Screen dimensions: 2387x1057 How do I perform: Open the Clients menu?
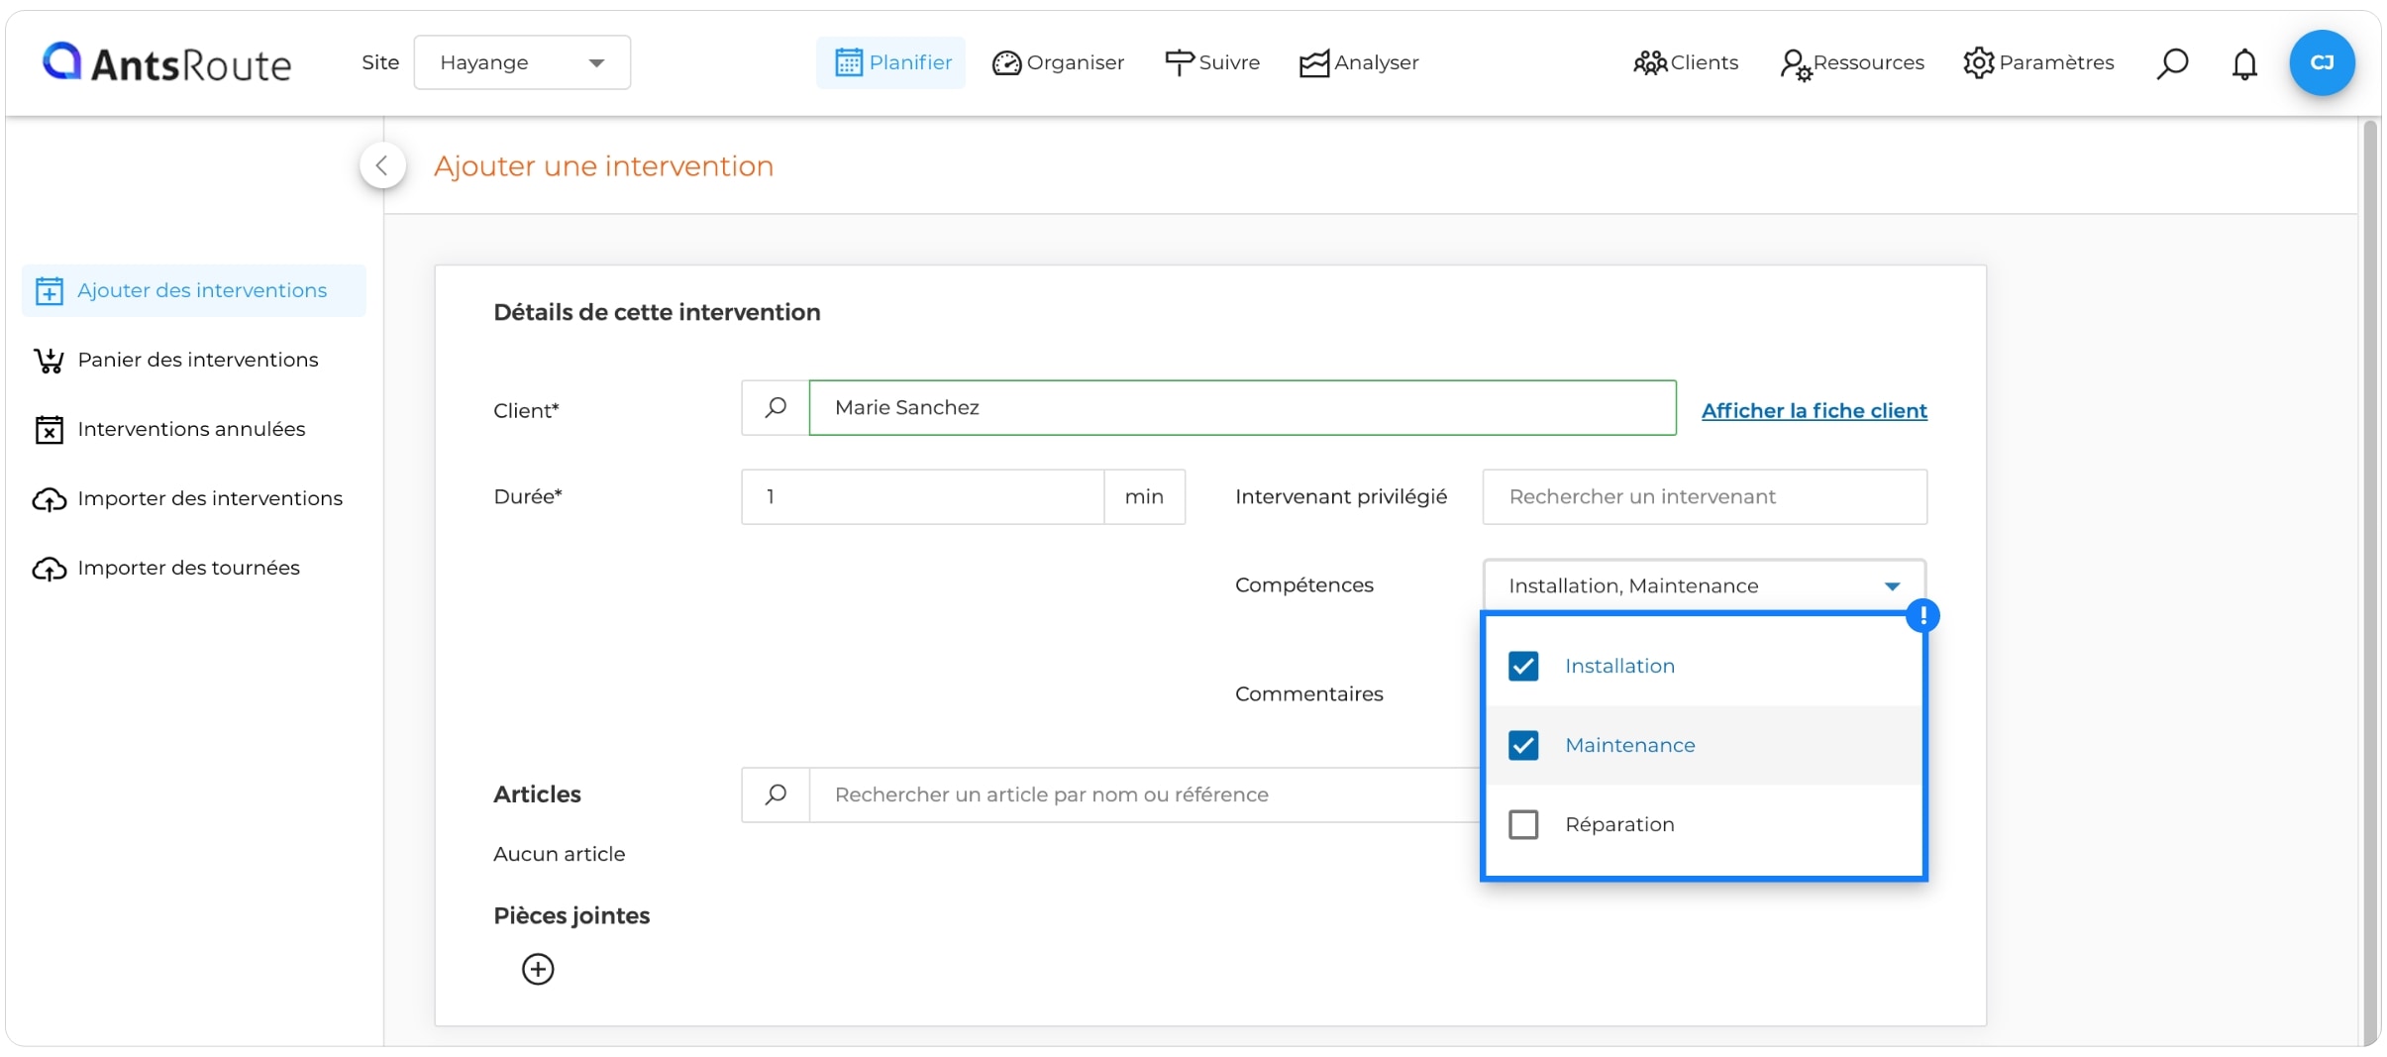click(x=1686, y=62)
